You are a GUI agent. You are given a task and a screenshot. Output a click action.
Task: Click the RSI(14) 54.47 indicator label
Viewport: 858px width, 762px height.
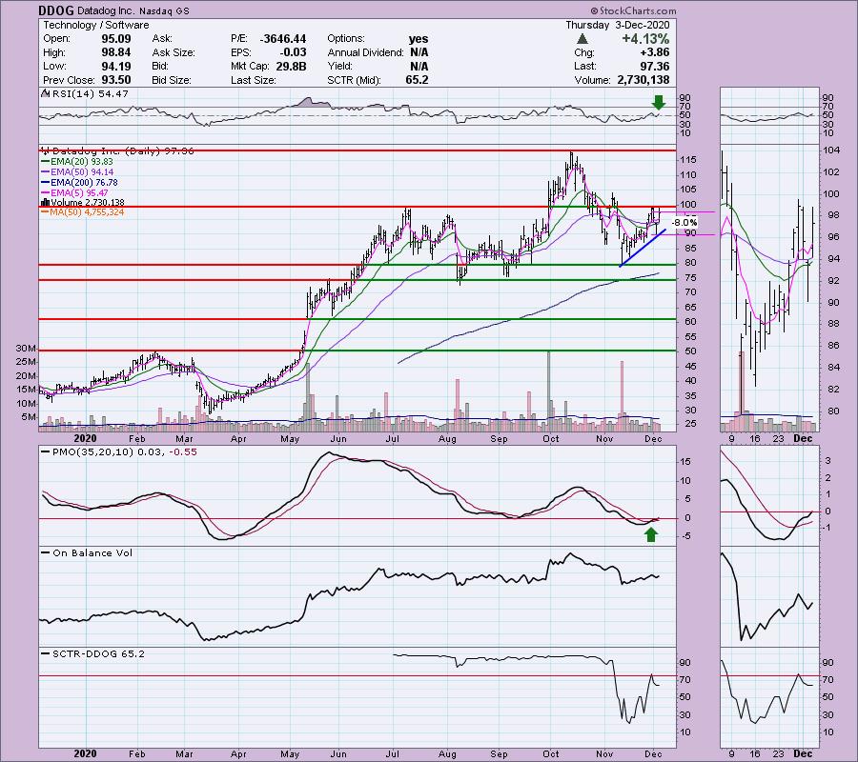point(85,94)
